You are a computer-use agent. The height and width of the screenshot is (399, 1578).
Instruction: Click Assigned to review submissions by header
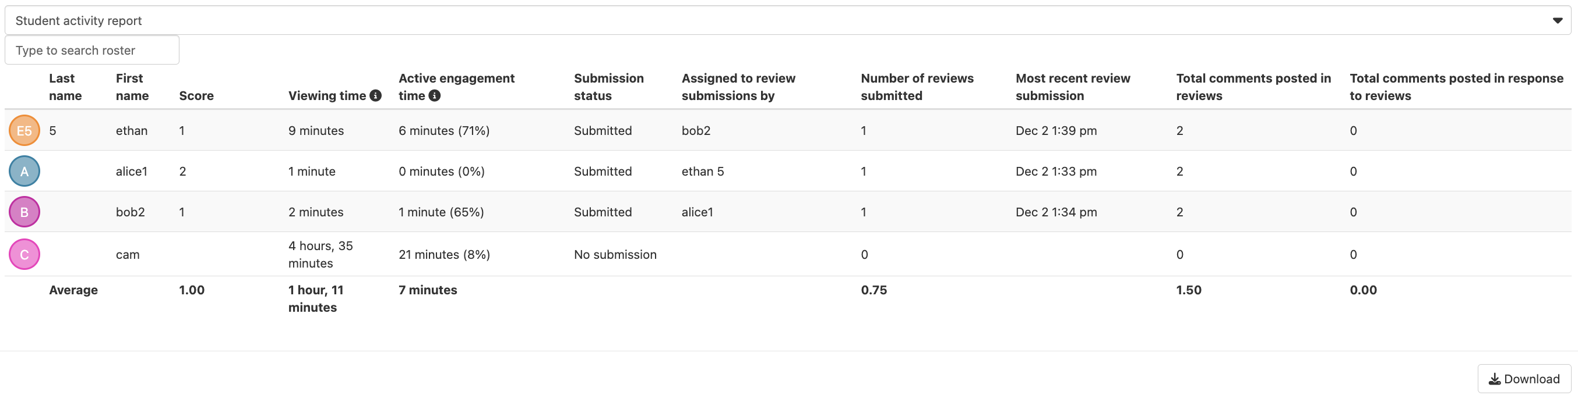[x=738, y=87]
